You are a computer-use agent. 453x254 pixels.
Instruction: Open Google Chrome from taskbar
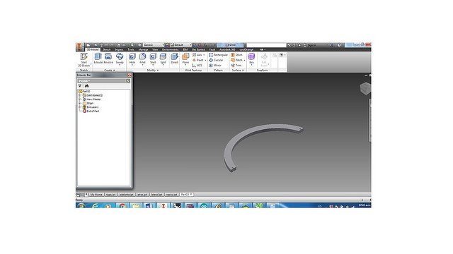(x=122, y=205)
